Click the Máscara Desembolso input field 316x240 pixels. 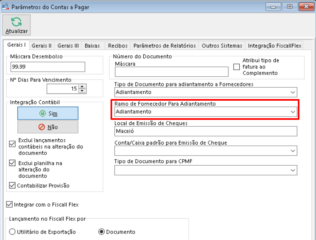[48, 67]
